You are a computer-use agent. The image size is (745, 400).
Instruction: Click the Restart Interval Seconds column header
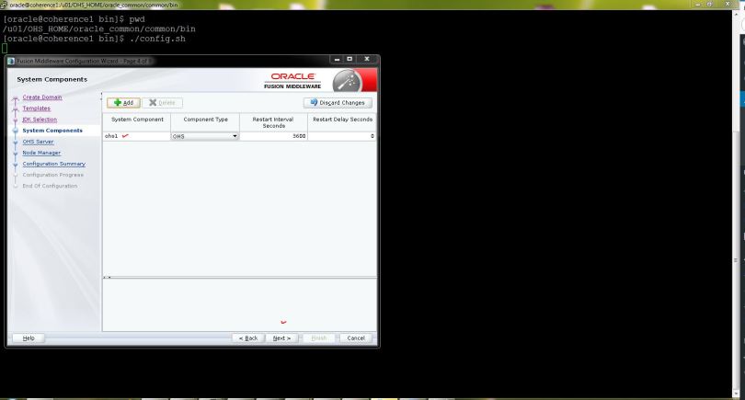pos(273,122)
